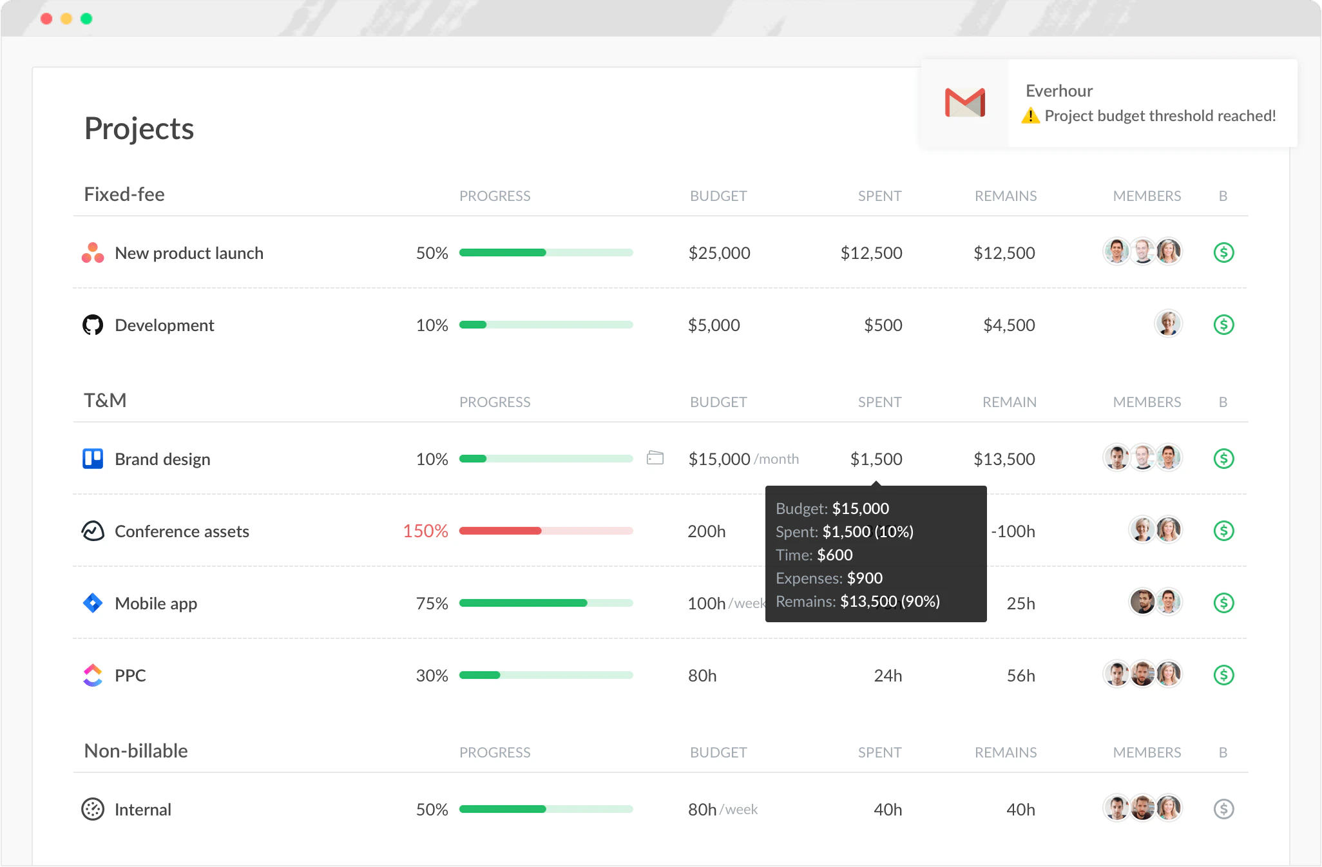Select the GitHub icon for Development project
1322x867 pixels.
tap(93, 325)
